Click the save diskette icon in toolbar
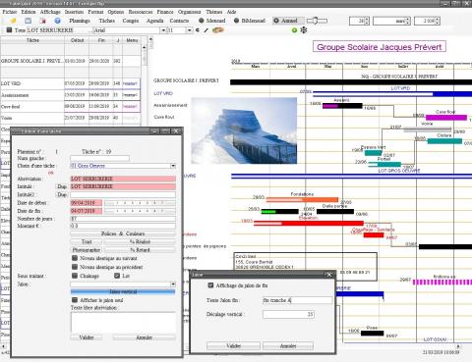472x362 pixels. 29,21
